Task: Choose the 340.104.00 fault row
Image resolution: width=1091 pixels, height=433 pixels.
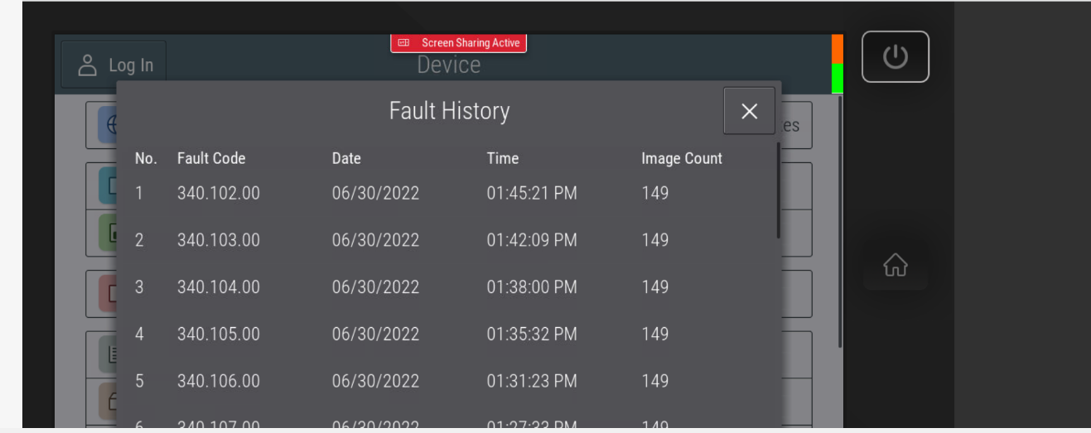Action: tap(218, 287)
